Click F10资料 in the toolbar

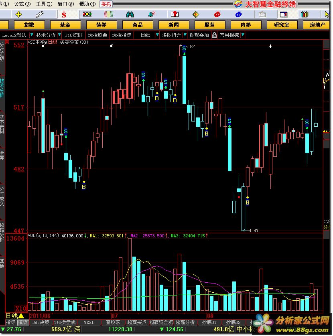(73, 35)
